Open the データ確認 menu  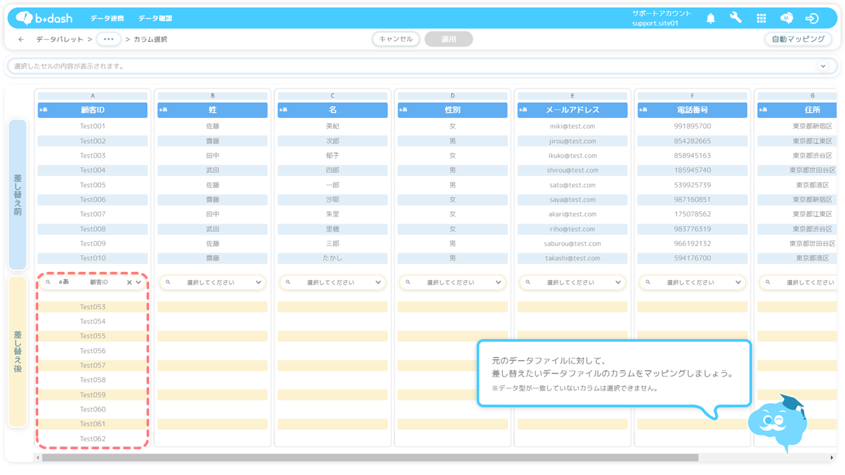pyautogui.click(x=155, y=18)
